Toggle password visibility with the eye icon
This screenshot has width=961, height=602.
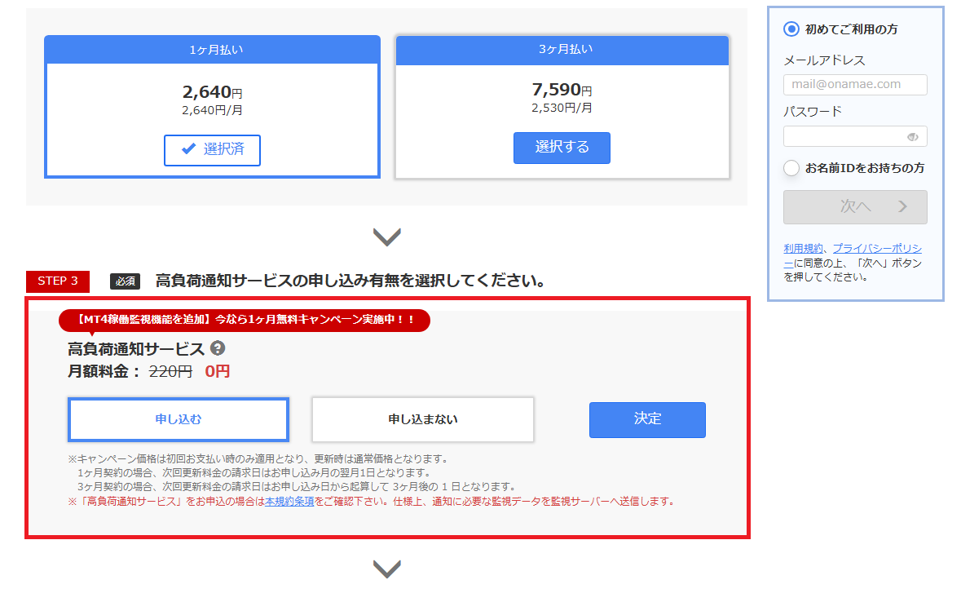click(x=912, y=137)
